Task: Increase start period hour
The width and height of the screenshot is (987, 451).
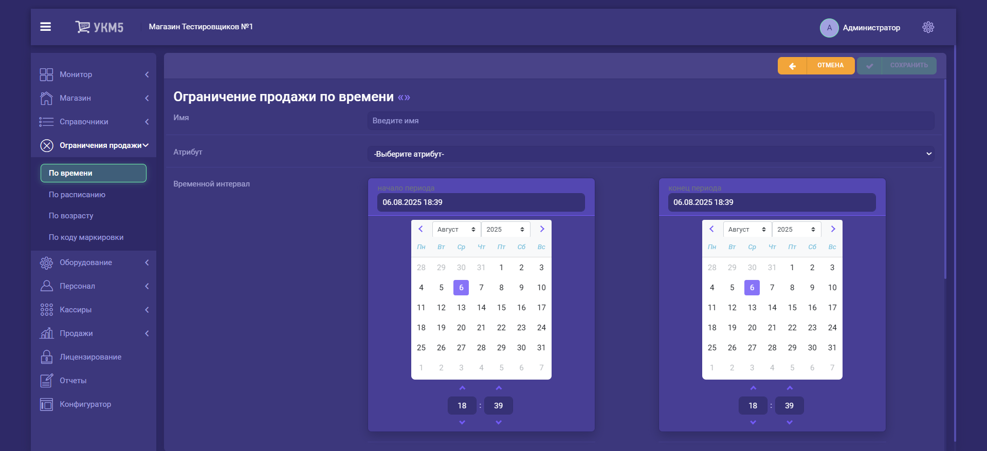Action: [462, 388]
